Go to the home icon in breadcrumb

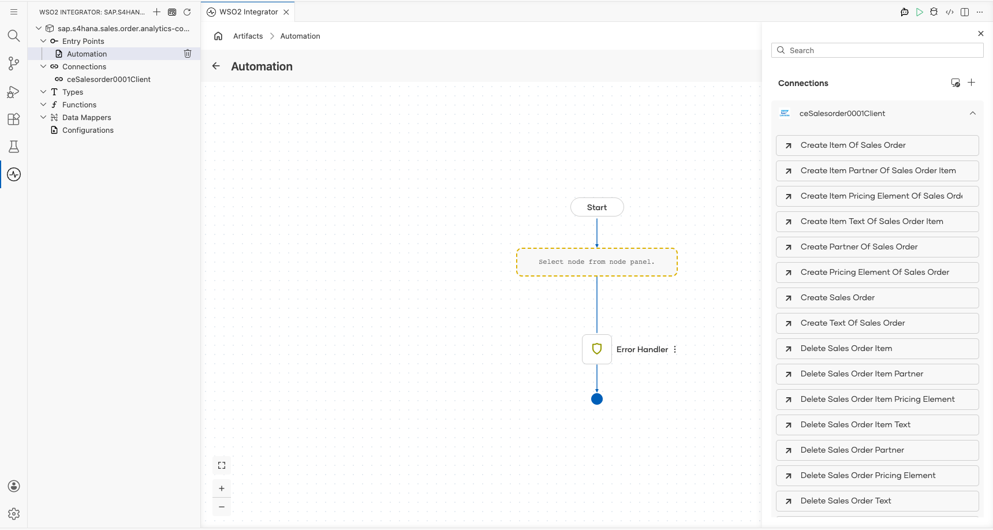(x=218, y=36)
